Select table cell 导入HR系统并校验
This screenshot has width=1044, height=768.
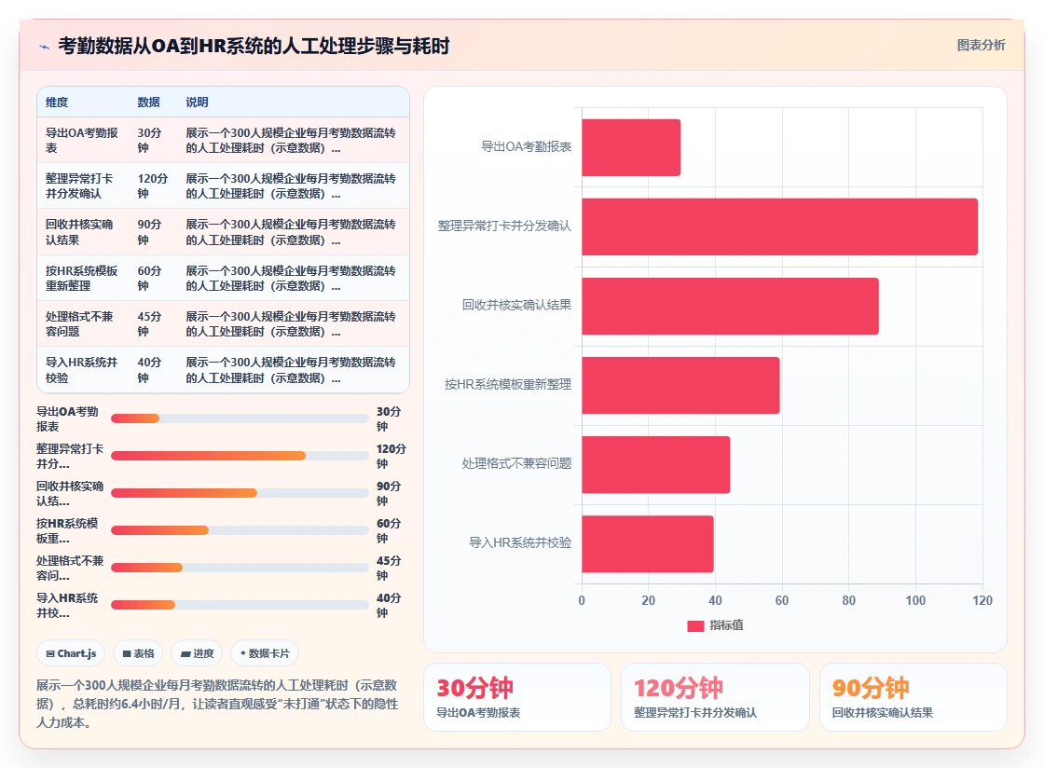[x=81, y=370]
